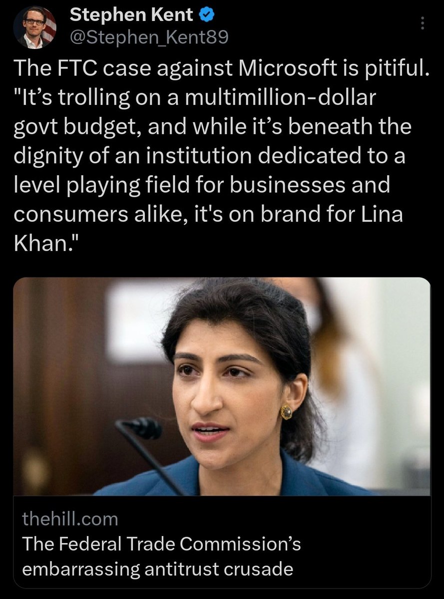Tap the tweet's first sentence about the FTC case
The height and width of the screenshot is (599, 444).
click(221, 69)
